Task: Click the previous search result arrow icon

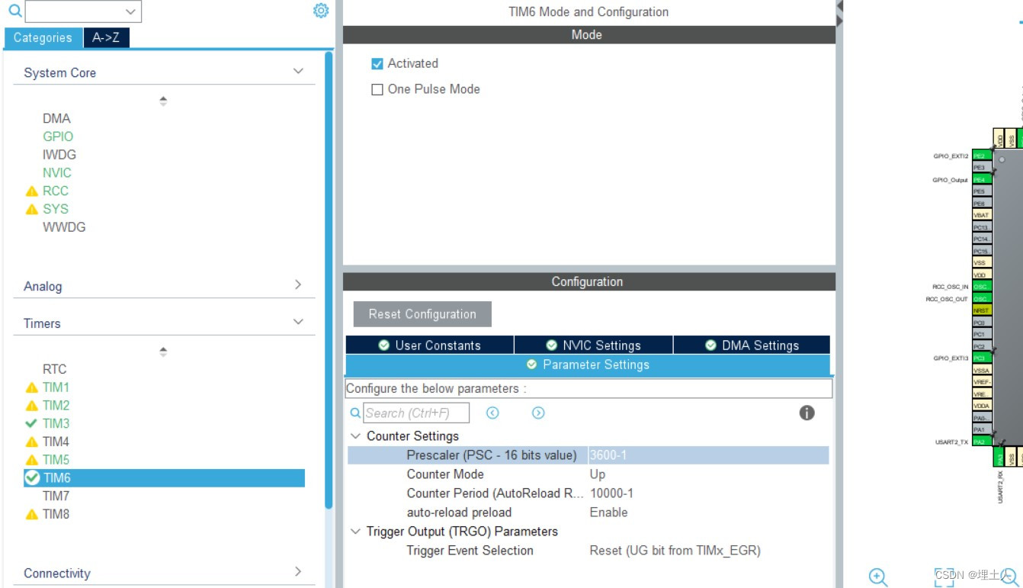Action: coord(492,413)
